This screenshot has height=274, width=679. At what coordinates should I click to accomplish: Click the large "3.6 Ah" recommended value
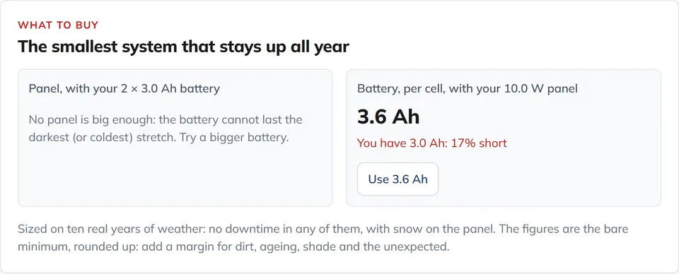point(388,117)
